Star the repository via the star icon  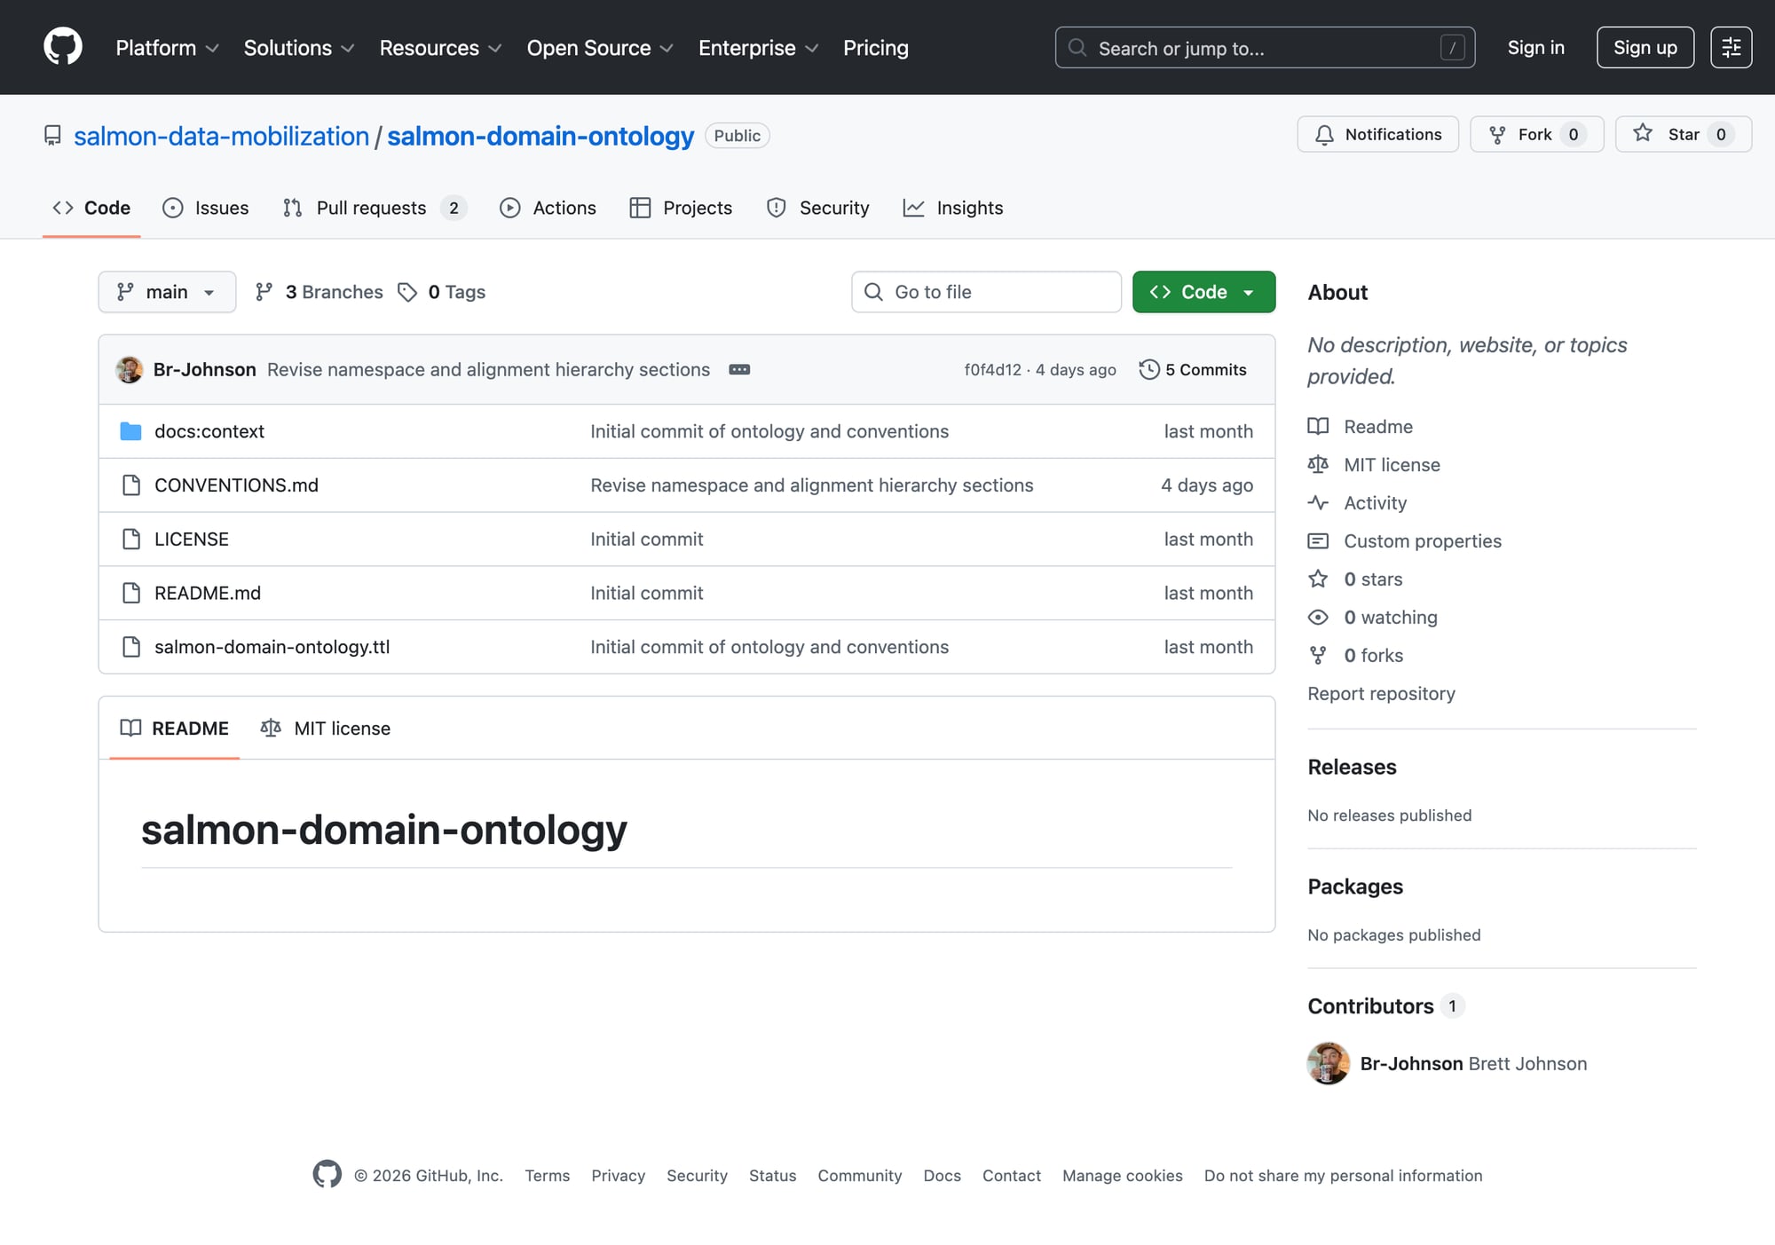pos(1643,134)
